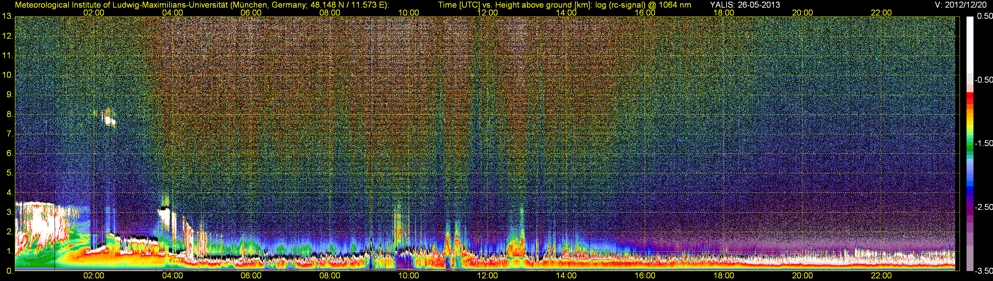This screenshot has width=993, height=281.
Task: Click the Meteorological Institute title text
Action: 202,5
